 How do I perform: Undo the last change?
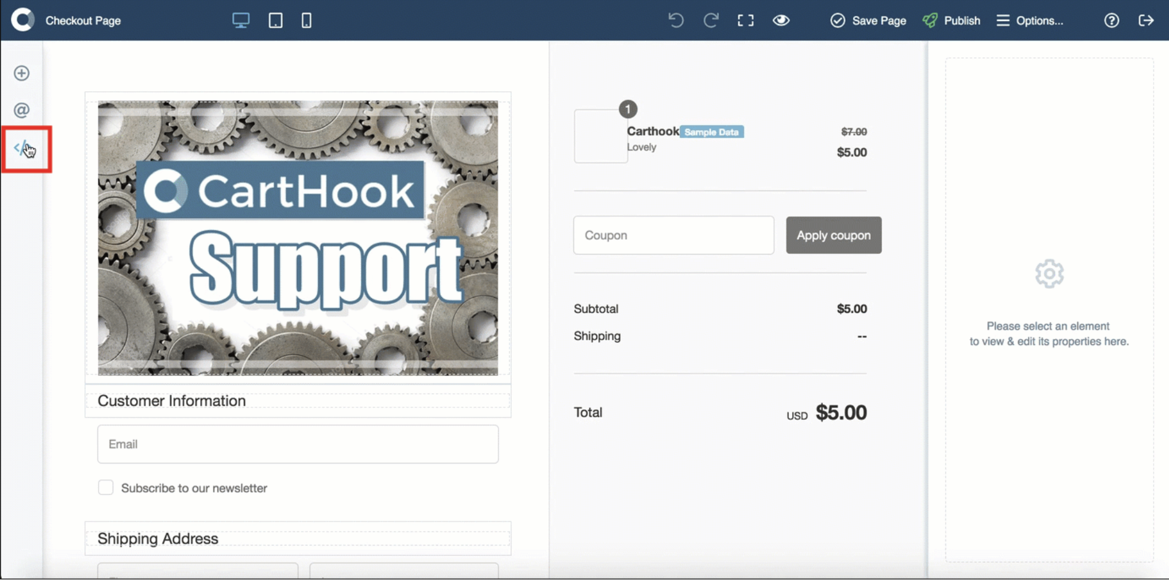pos(676,20)
